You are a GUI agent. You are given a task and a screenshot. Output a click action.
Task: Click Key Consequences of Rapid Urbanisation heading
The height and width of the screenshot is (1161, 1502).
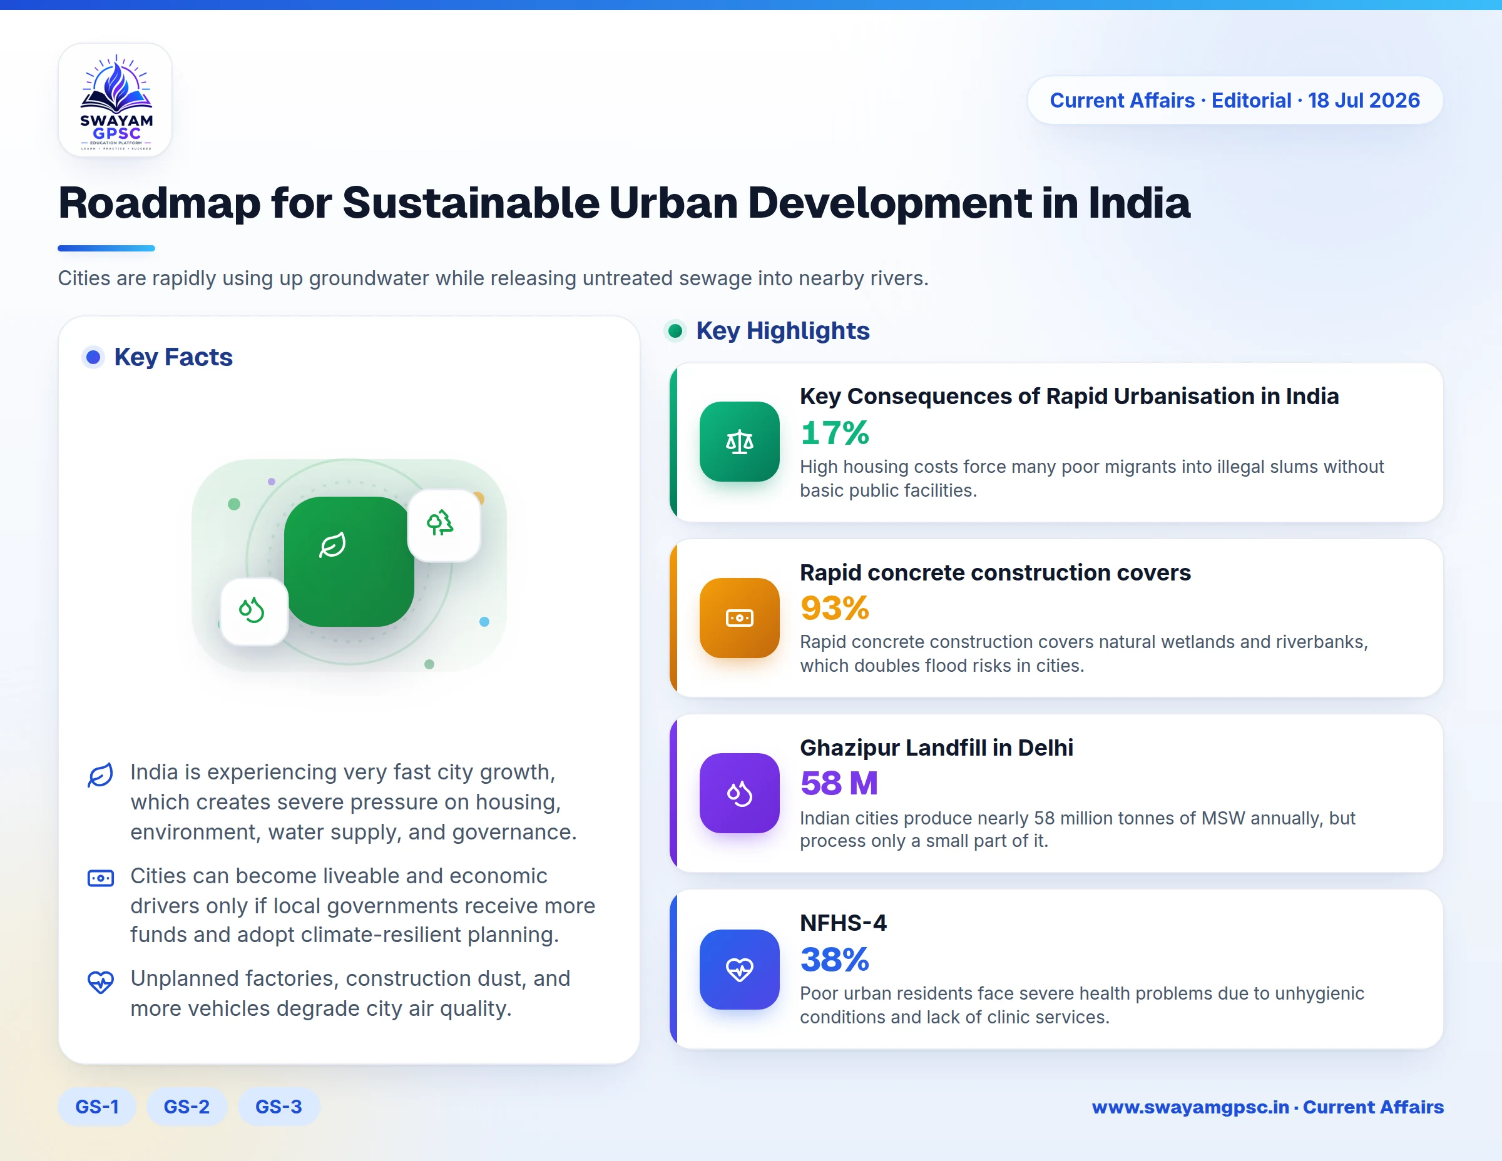pos(1069,396)
